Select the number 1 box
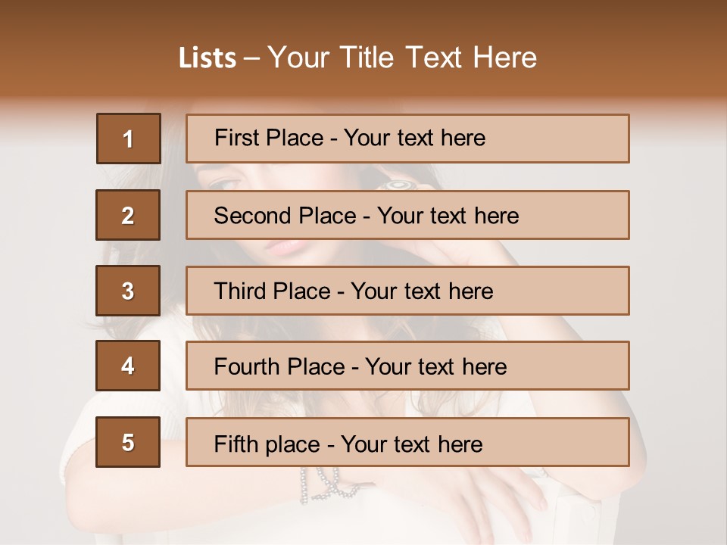 [x=128, y=139]
